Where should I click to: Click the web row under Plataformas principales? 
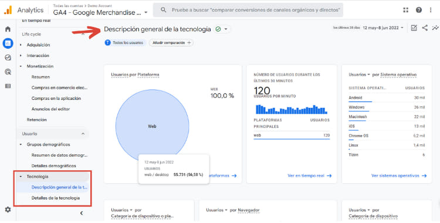pos(292,136)
